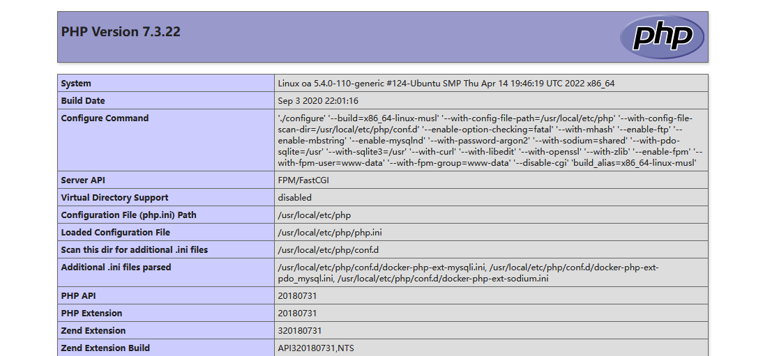Screen dimensions: 779x356
Task: Select 'Additional .ini files parsed' label
Action: [116, 267]
